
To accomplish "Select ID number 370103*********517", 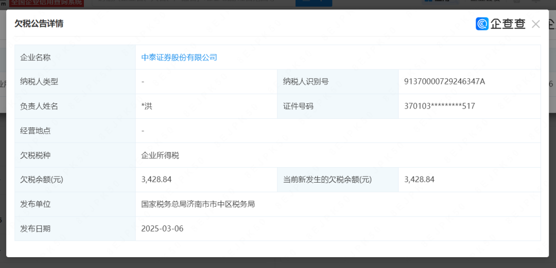I will click(439, 106).
